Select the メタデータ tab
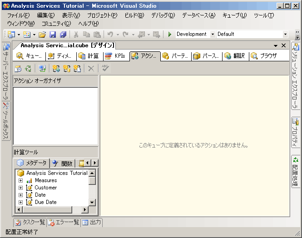The height and width of the screenshot is (238, 302). (32, 163)
